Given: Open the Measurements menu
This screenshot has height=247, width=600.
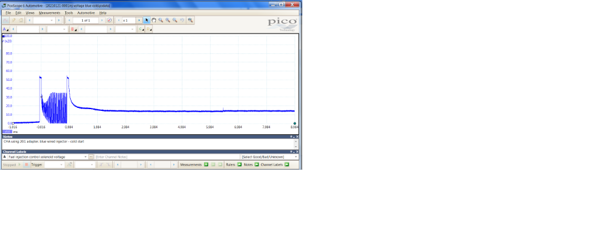Looking at the screenshot, I should [x=49, y=13].
